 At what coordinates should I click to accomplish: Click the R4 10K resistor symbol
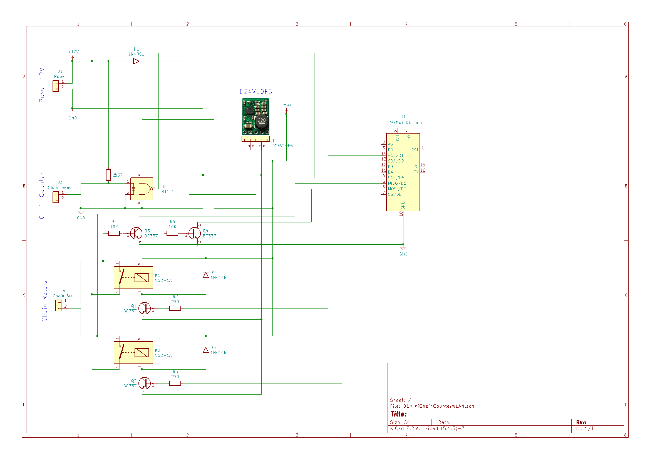tap(114, 233)
